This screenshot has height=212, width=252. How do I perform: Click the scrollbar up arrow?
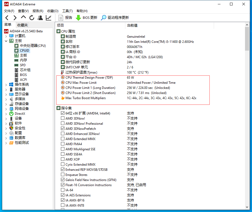click(247, 25)
